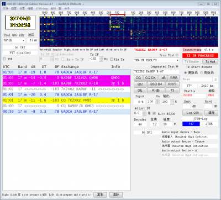
Task: Select the BA9BF JA1VGV QM06 decode row
Action: point(66,78)
